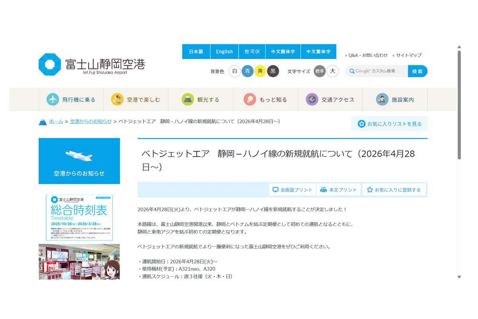Select the home icon in the breadcrumb
Screen dimensions: 478x319
tap(43, 122)
